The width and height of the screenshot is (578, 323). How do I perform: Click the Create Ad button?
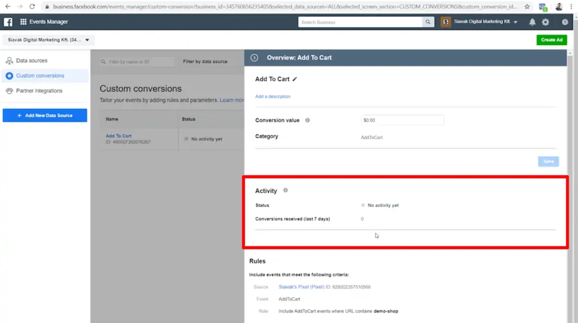pos(551,40)
